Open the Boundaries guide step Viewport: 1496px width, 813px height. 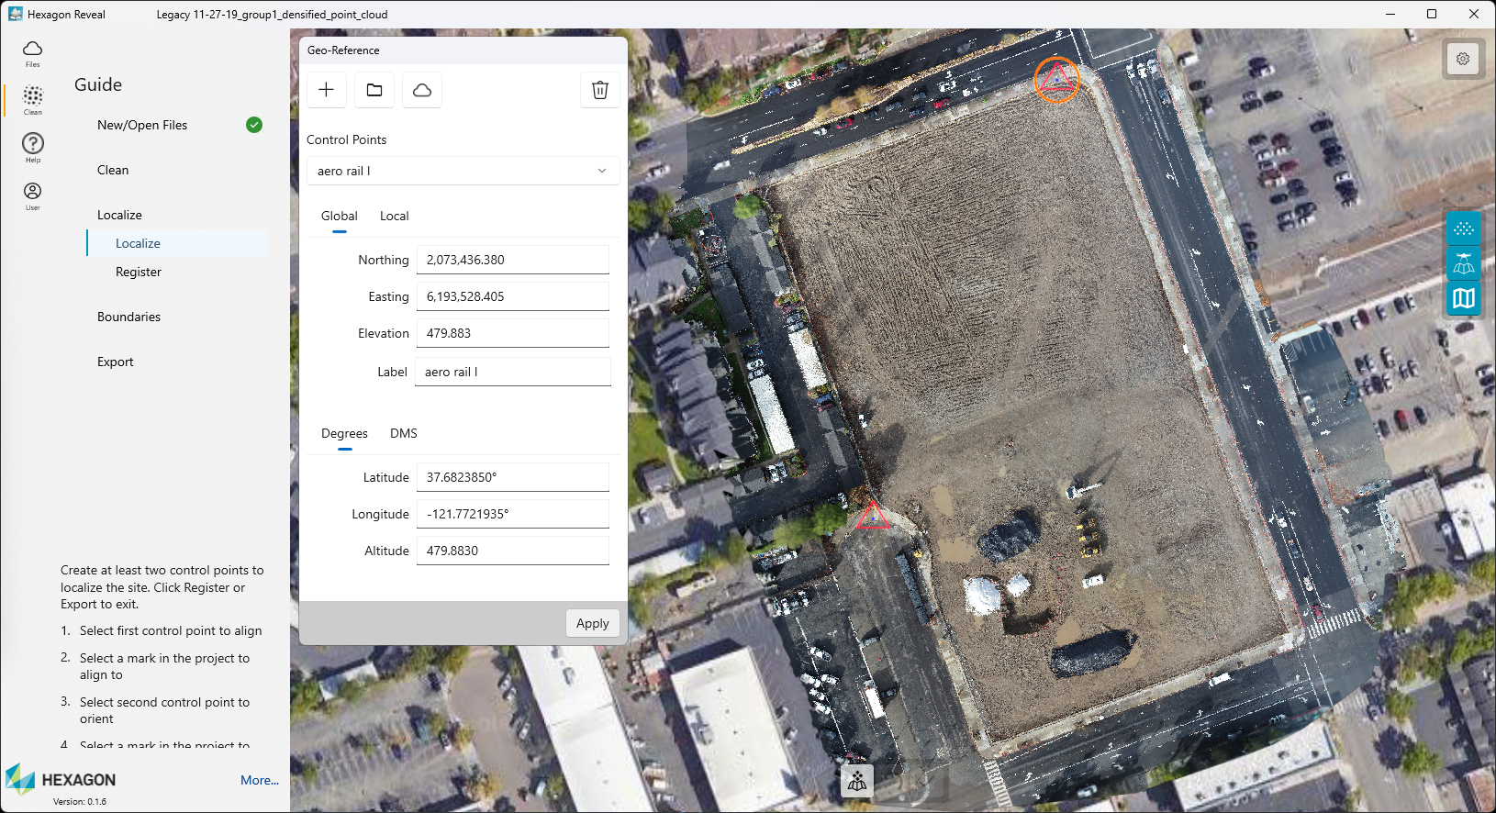pos(128,317)
